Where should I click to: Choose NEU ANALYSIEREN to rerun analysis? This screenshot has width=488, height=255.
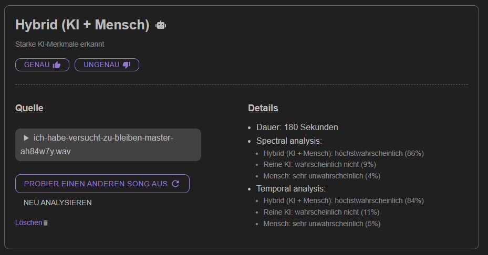[58, 203]
